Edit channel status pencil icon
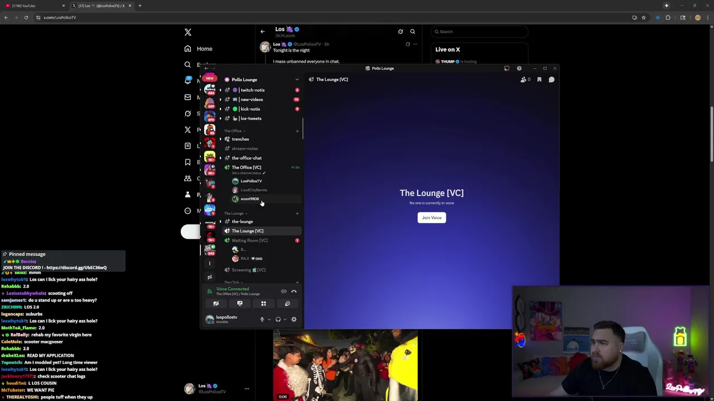 264,173
